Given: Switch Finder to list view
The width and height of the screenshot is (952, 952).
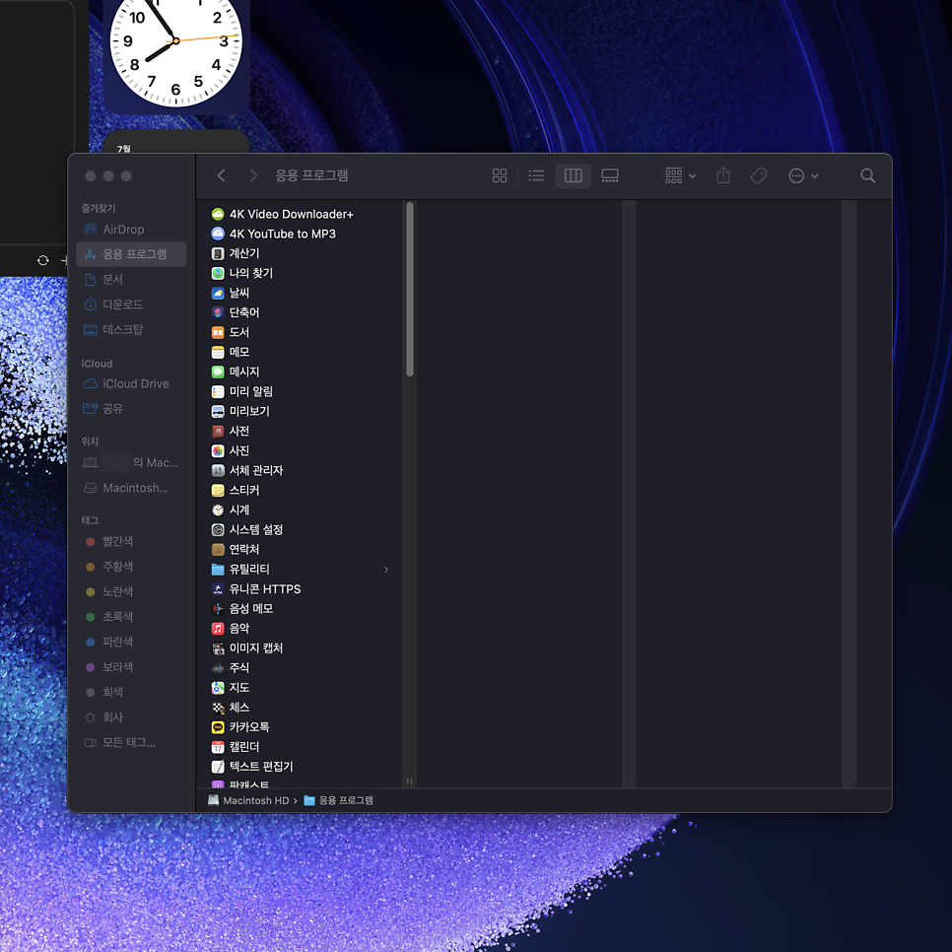Looking at the screenshot, I should click(536, 176).
